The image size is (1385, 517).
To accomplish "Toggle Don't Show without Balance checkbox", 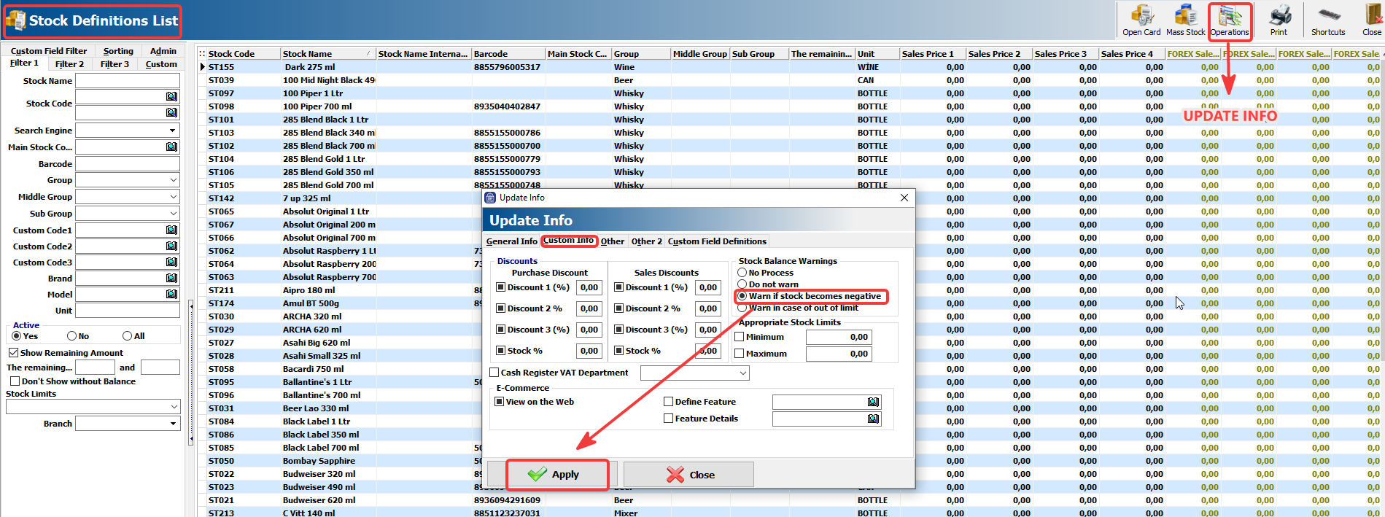I will tap(15, 381).
